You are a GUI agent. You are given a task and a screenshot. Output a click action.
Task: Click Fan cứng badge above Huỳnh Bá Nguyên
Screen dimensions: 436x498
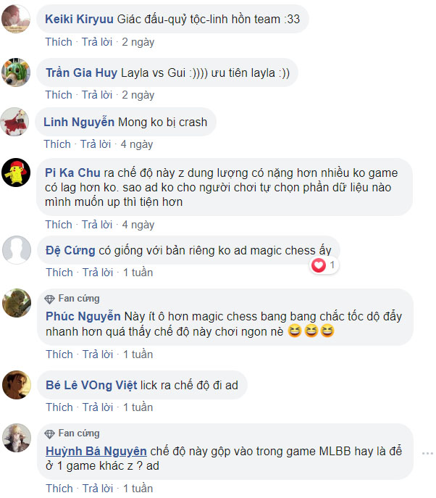point(72,433)
